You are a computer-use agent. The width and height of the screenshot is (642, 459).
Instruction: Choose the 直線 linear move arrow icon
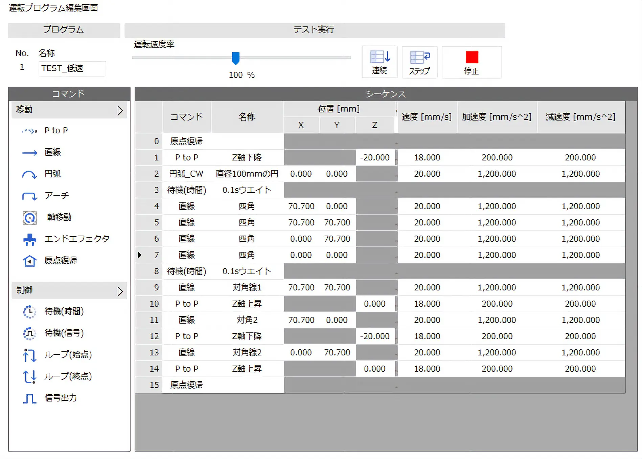30,153
